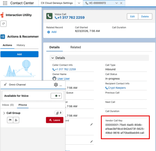Screen dimensions: 156x151
Task: Open VC-00000072 tab options chevron
Action: click(x=116, y=3)
